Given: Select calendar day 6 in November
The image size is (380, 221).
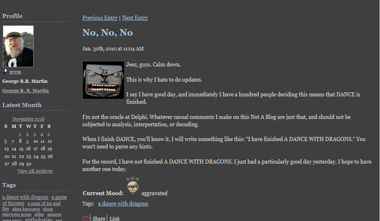Looking at the screenshot, I should tap(6, 141).
